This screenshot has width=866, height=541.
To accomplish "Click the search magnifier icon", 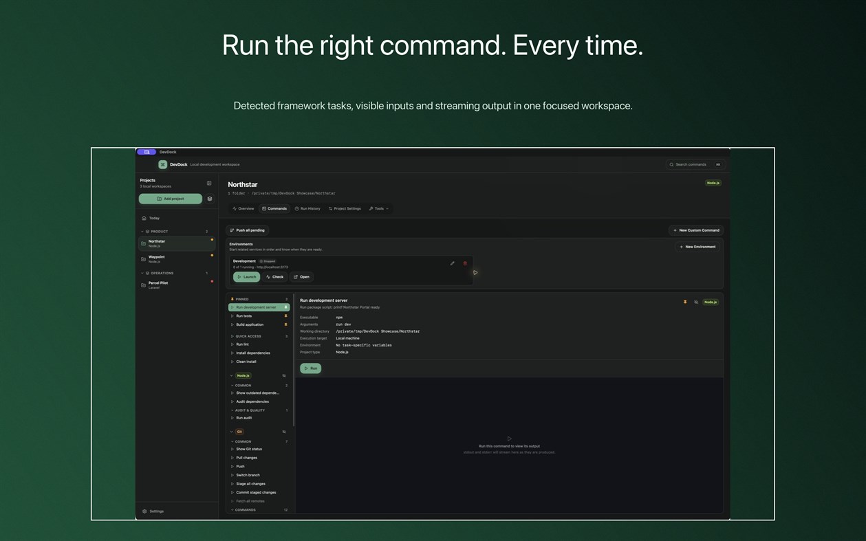I will pyautogui.click(x=671, y=164).
